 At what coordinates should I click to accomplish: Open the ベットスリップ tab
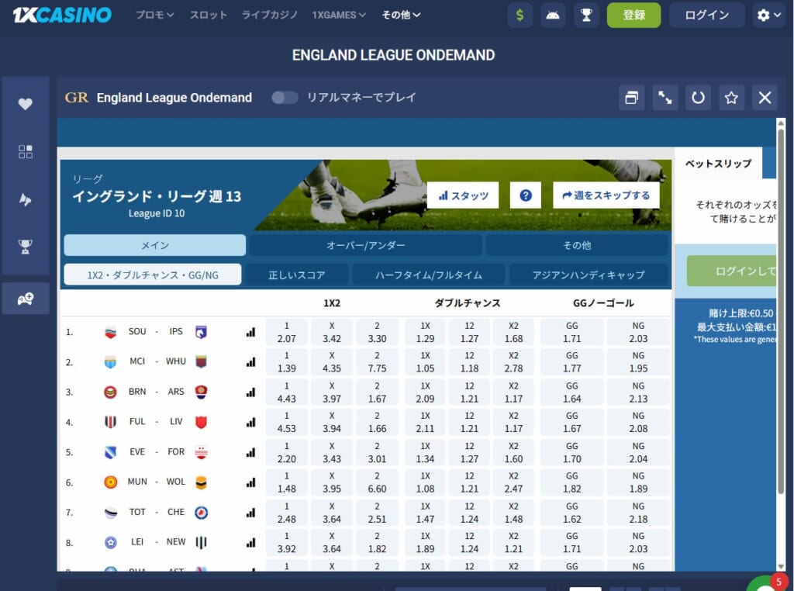(719, 163)
